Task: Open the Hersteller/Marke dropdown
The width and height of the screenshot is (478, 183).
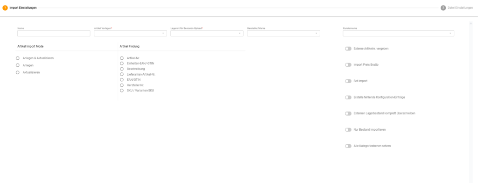Action: coord(283,33)
